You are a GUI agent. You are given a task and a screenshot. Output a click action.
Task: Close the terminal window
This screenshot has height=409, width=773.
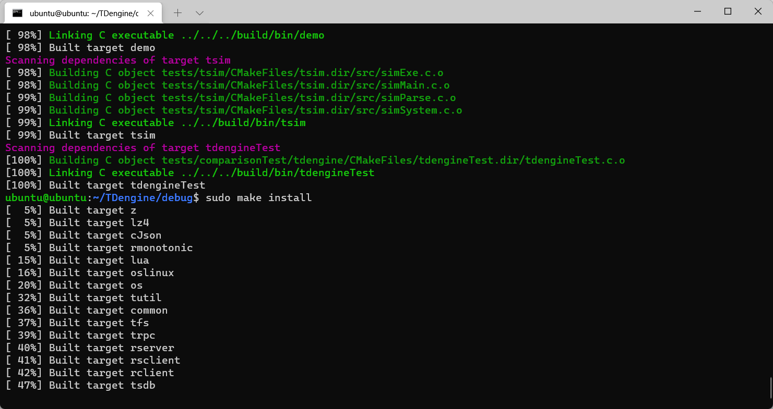tap(757, 11)
